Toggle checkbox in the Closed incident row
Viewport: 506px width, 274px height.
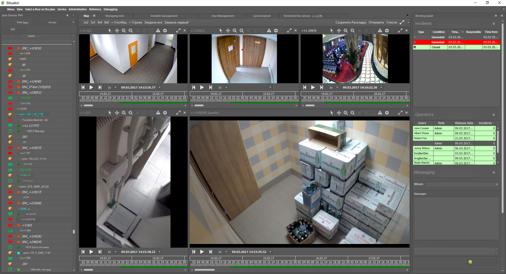415,47
